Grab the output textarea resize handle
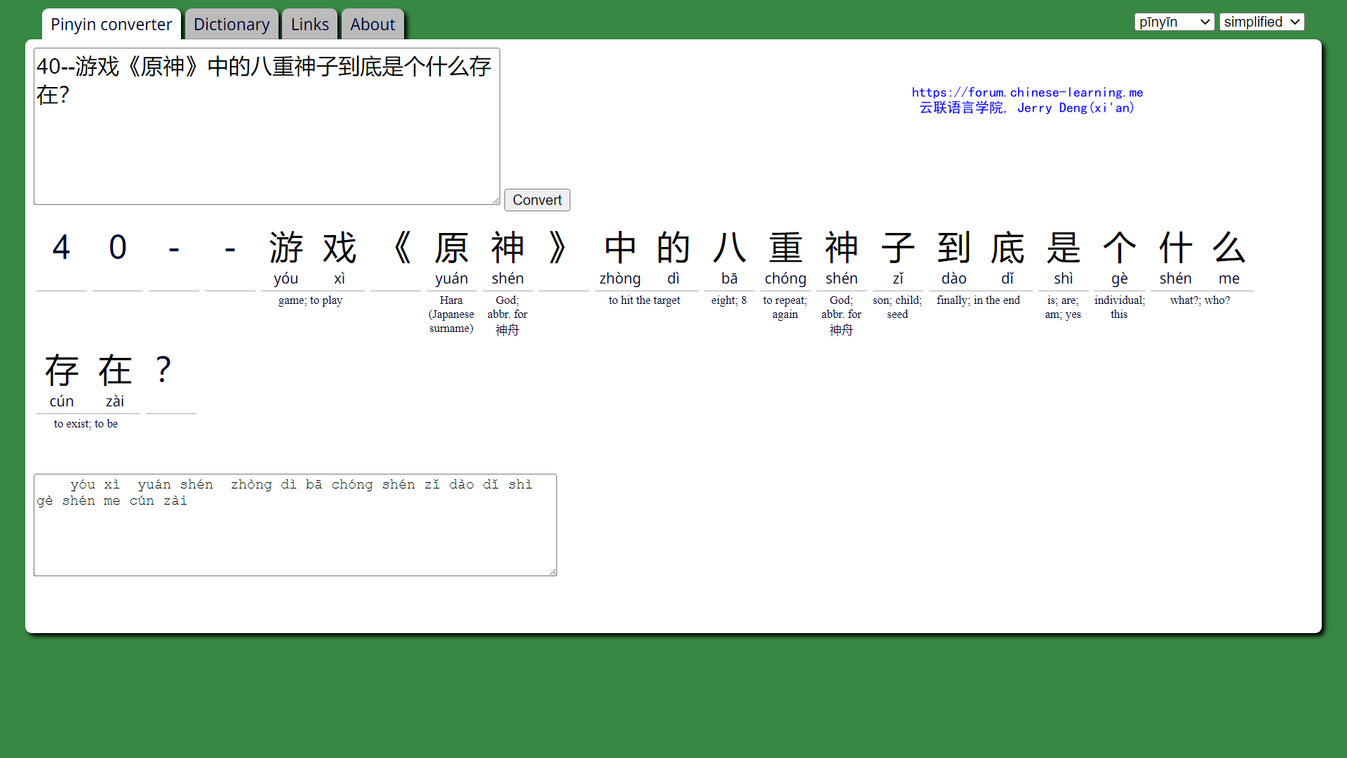 pyautogui.click(x=552, y=571)
